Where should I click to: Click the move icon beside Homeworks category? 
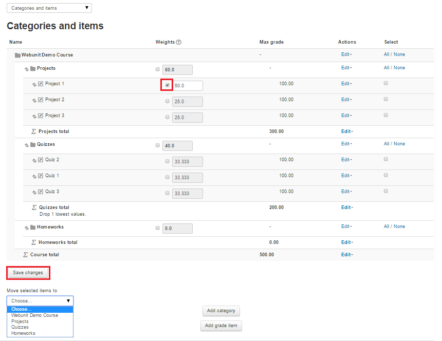26,228
